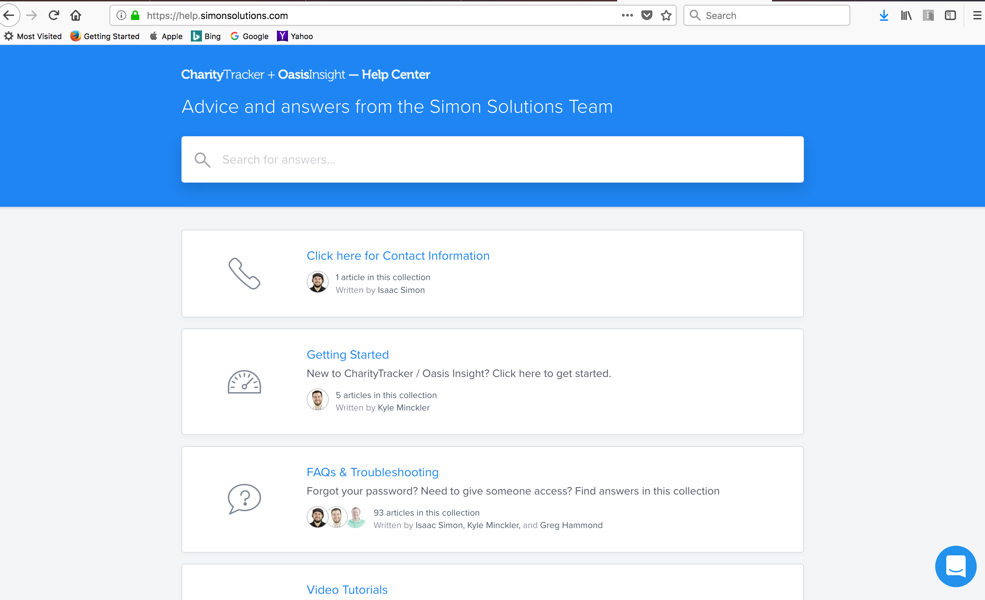Open page actions three-dot menu
The height and width of the screenshot is (600, 985).
click(627, 16)
